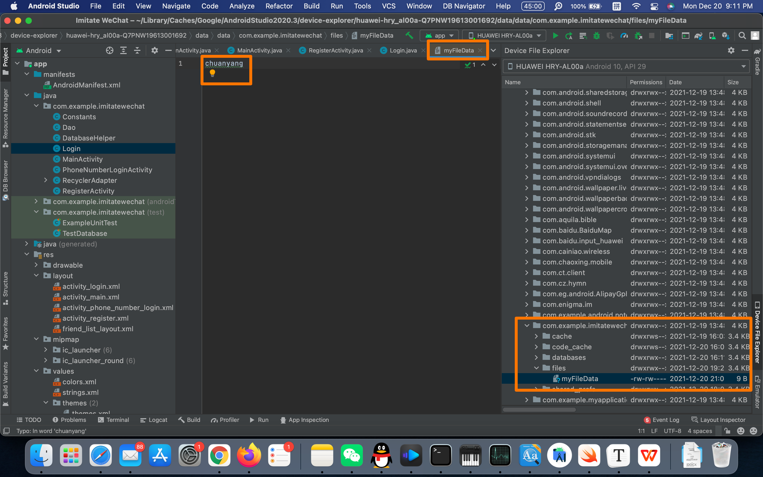Open the Analyze menu
This screenshot has height=477, width=763.
tap(242, 6)
